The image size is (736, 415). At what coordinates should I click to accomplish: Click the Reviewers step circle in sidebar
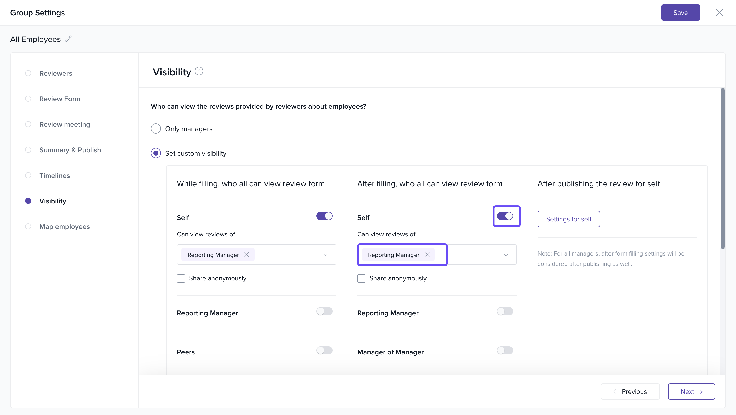click(x=28, y=73)
